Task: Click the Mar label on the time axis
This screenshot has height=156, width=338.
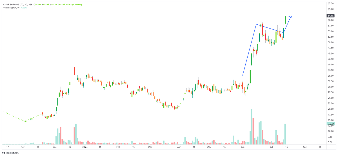Action: (150, 147)
